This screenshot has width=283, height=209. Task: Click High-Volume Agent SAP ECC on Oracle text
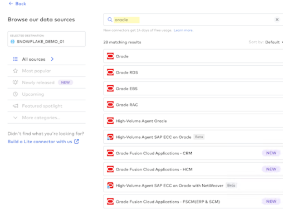[x=153, y=137]
